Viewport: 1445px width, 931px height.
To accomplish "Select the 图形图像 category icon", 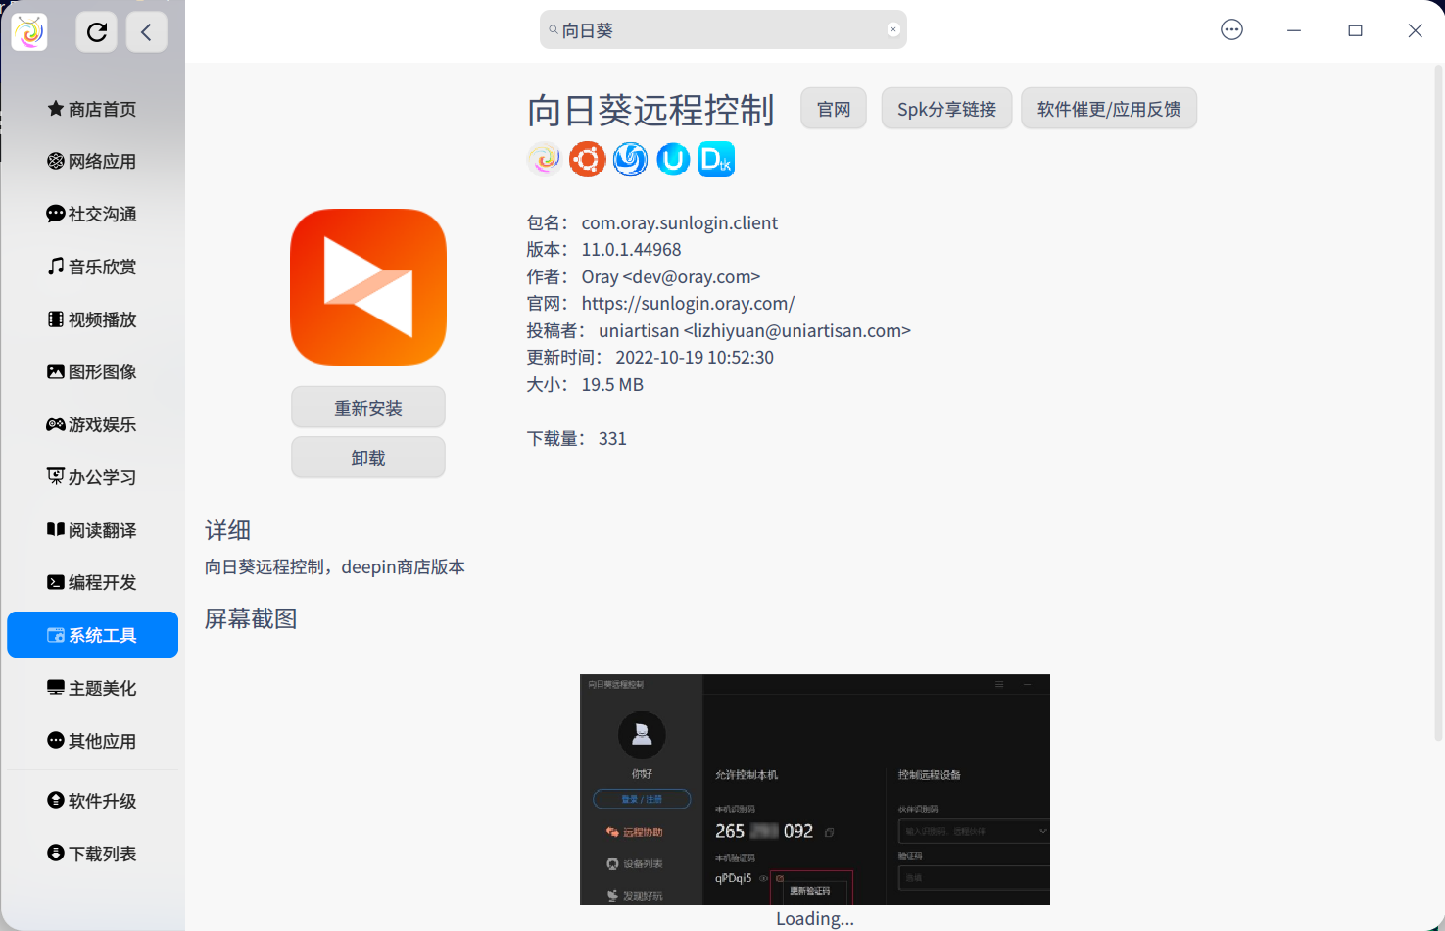I will click(x=56, y=371).
